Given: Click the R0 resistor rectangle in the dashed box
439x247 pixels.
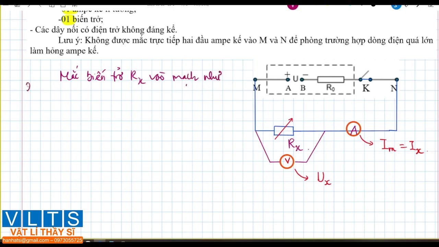Looking at the screenshot, I should [x=330, y=80].
